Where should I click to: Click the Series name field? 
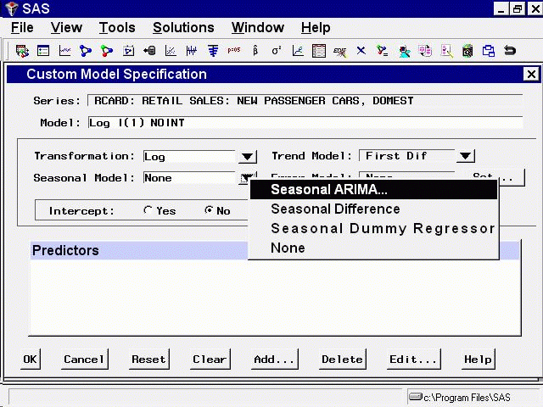coord(305,101)
